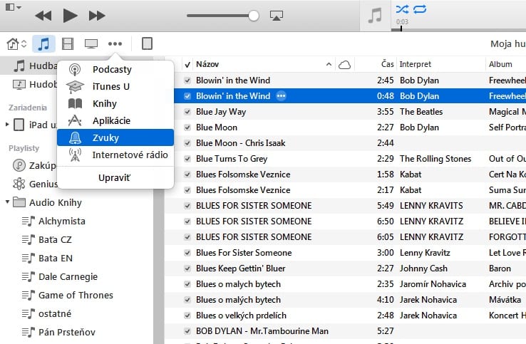Image resolution: width=526 pixels, height=344 pixels.
Task: Uncheck the selected 0:48 Blowin' in the Wind
Action: 187,96
